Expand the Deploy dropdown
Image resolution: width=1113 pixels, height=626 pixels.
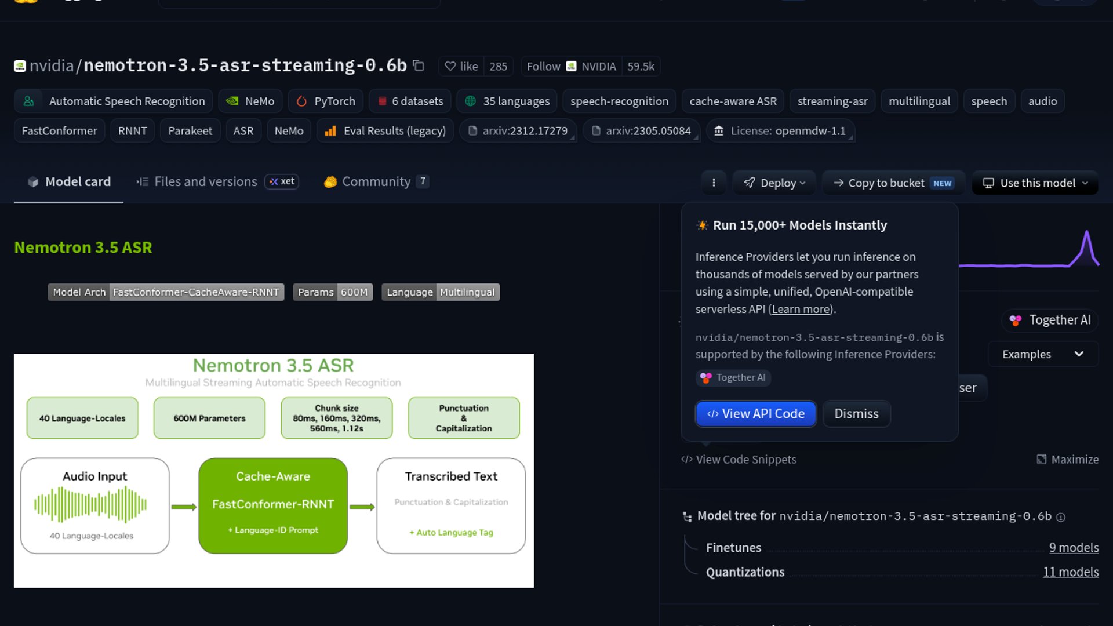[774, 183]
